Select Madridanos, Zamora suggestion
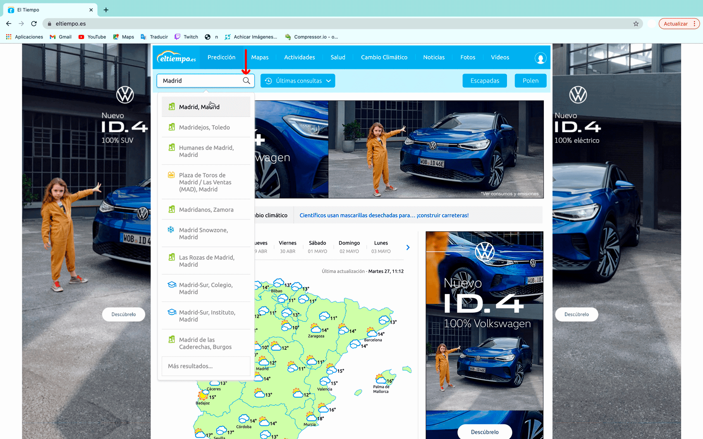This screenshot has width=703, height=439. (206, 209)
